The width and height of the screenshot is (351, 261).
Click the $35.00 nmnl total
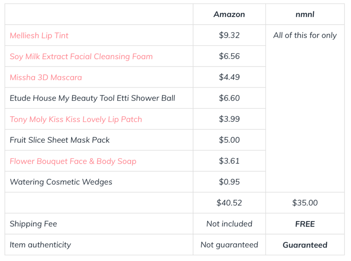pos(305,203)
